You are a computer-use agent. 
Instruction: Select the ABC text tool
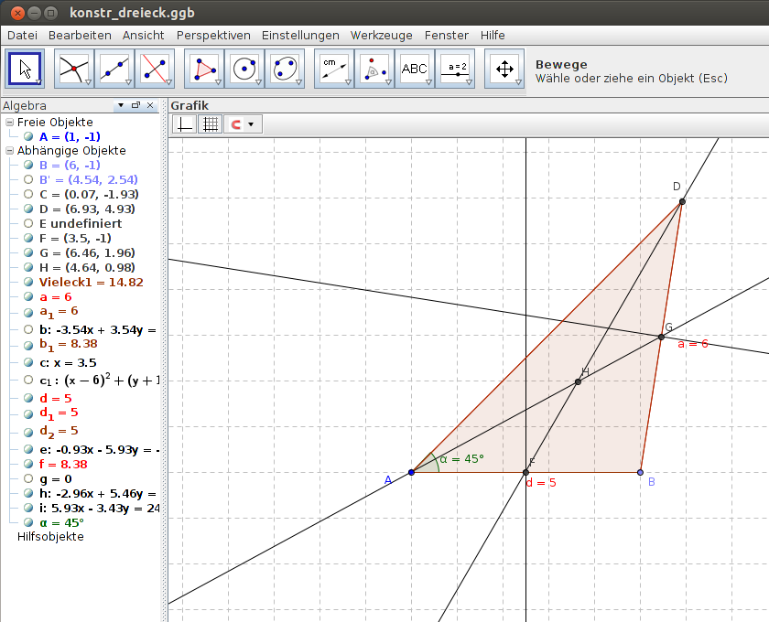pyautogui.click(x=416, y=68)
